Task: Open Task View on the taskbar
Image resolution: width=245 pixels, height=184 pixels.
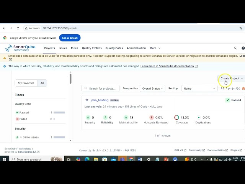Action: pos(69,159)
